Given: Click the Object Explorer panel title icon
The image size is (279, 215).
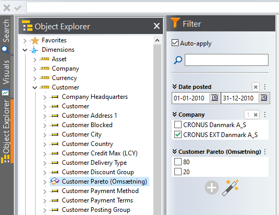Looking at the screenshot, I should (27, 26).
